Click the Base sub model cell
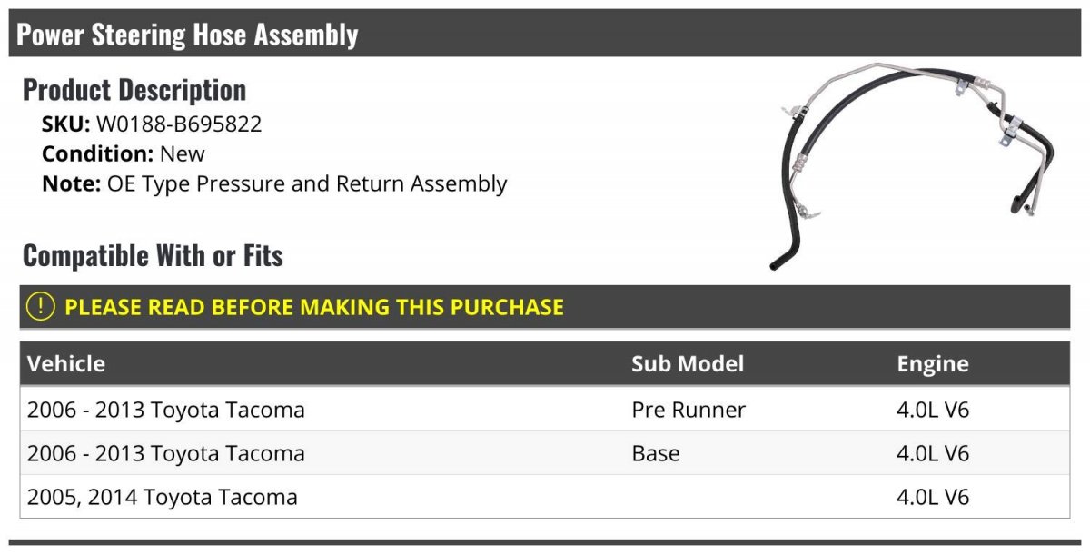Viewport: 1090px width, 554px height. tap(656, 453)
